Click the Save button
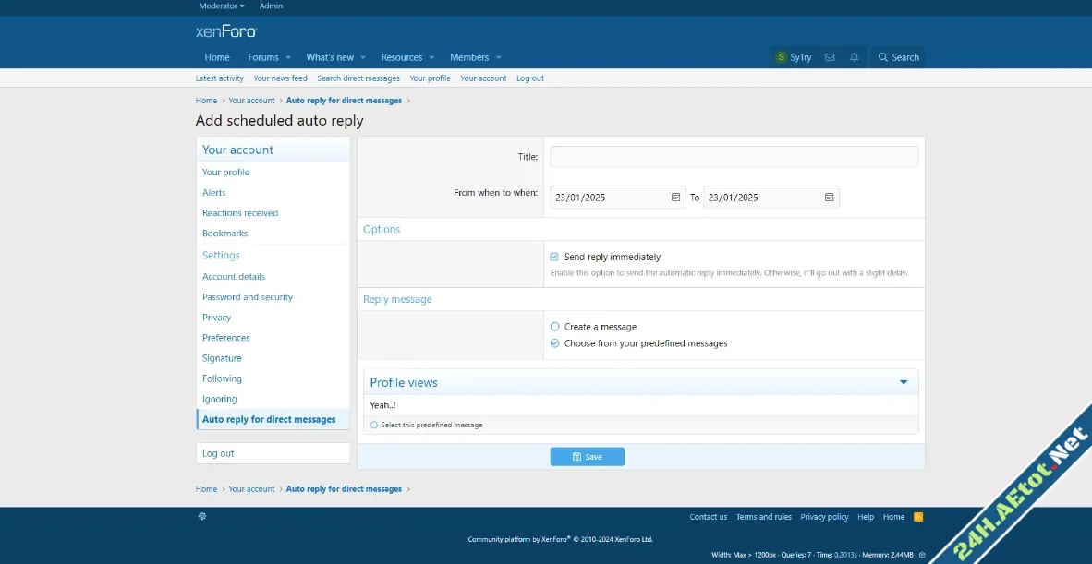This screenshot has width=1092, height=564. 587,457
